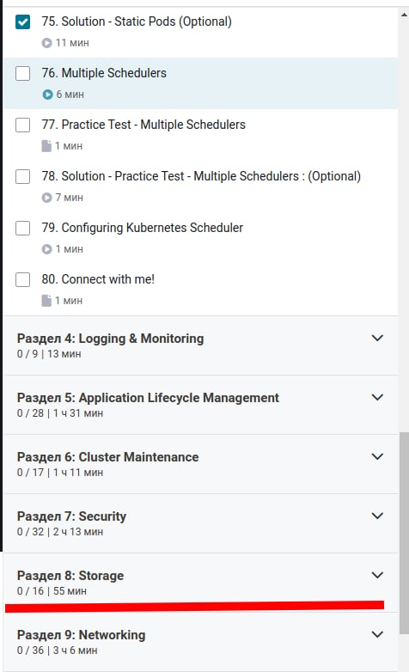Open section 9 Networking heading
The image size is (409, 672).
click(81, 635)
